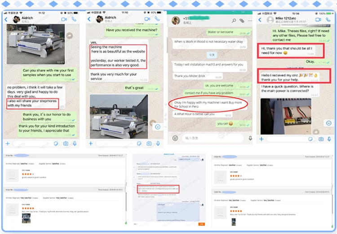Viewport: 337px width, 234px height.
Task: Open more options dots in +51 chat
Action: coord(250,21)
